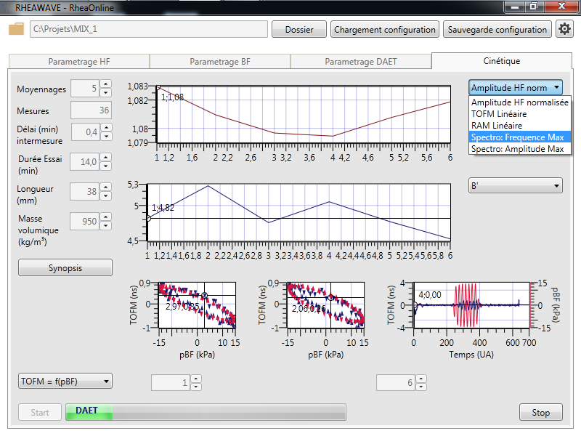Image resolution: width=581 pixels, height=436 pixels.
Task: Increase the Durée Essai value
Action: (106, 157)
